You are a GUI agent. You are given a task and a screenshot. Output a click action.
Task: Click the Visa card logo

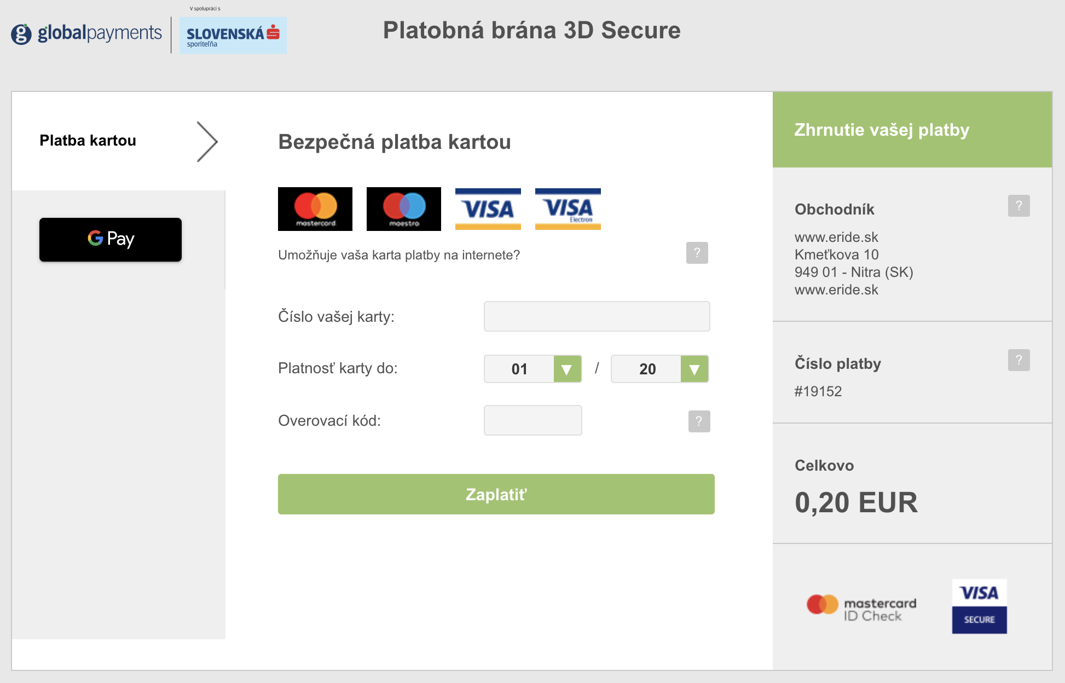pos(488,209)
